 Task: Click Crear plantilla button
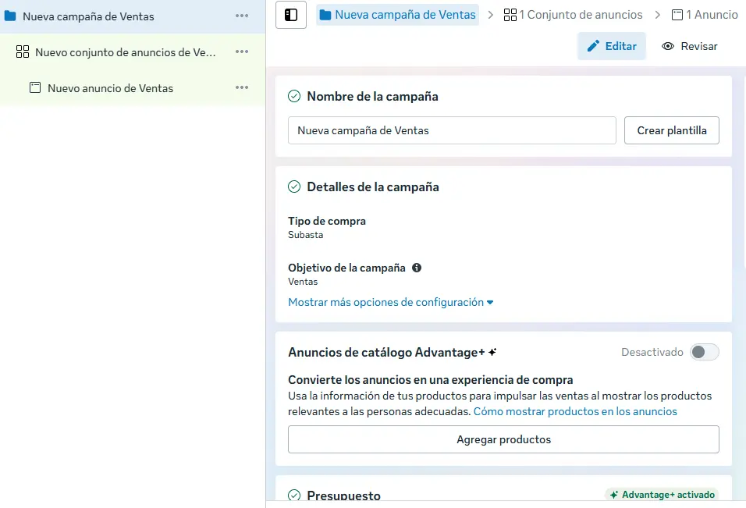pyautogui.click(x=671, y=130)
